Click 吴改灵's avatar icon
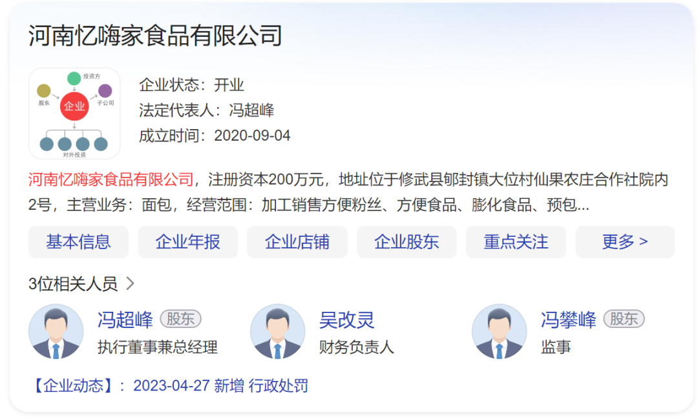 point(278,331)
